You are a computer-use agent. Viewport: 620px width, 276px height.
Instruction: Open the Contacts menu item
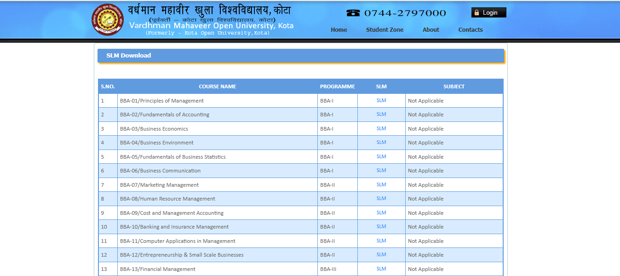click(470, 30)
